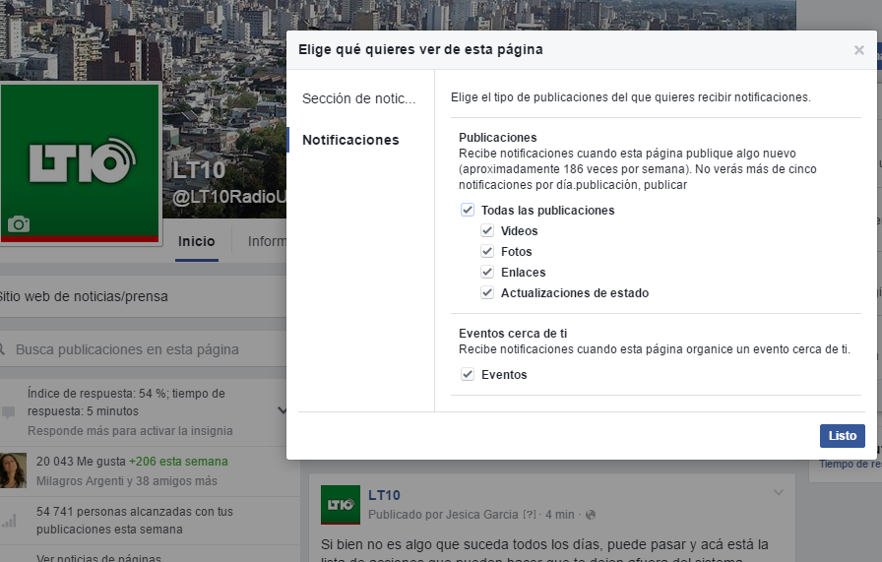Expand the response index chevron
The height and width of the screenshot is (562, 882).
point(282,410)
